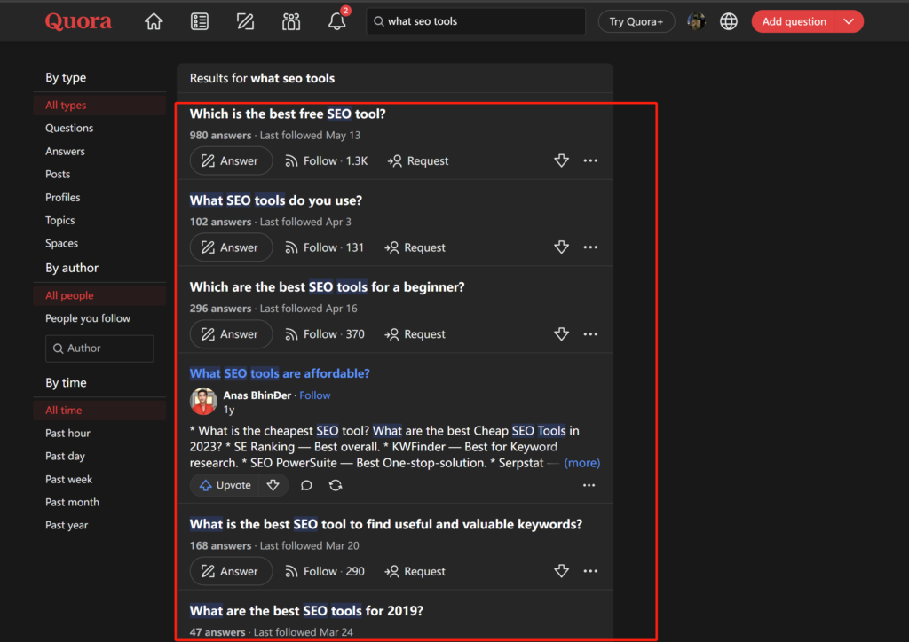909x642 pixels.
Task: Follow the question with 370 followers
Action: coord(325,334)
